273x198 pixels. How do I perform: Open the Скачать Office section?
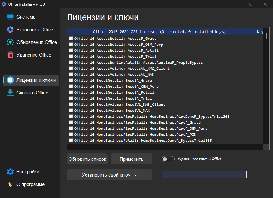click(32, 93)
